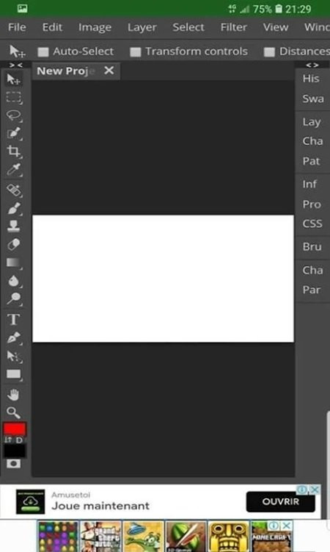Select the Rectangle Select marquee tool
330x552 pixels.
14,98
